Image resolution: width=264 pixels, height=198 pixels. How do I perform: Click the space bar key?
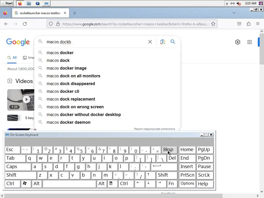[x=69, y=184]
